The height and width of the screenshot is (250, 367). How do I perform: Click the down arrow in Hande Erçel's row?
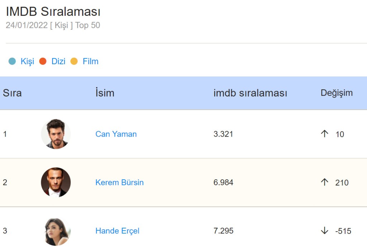324,231
